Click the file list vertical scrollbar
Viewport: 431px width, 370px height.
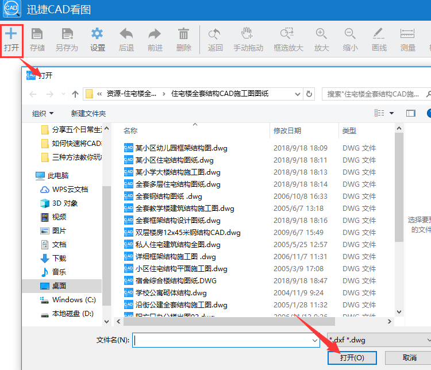click(x=399, y=187)
